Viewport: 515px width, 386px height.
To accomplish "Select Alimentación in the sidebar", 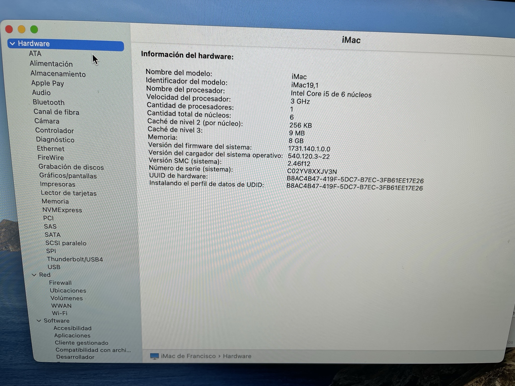I will 51,64.
